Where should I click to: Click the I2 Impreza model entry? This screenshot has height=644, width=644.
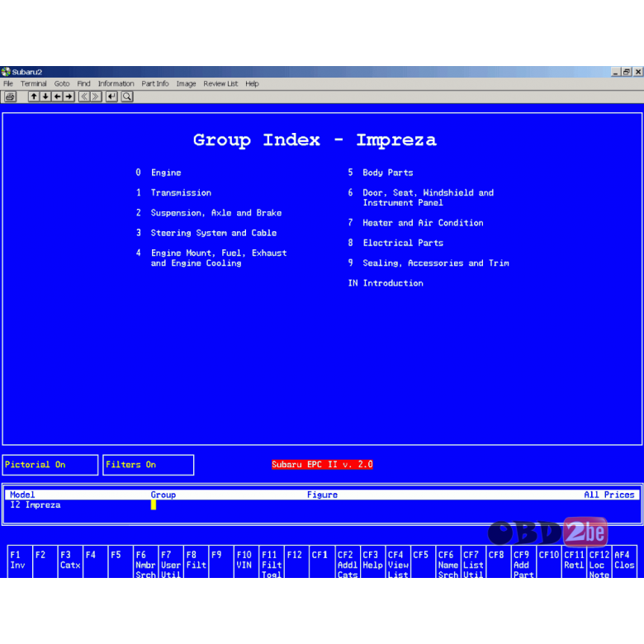[x=36, y=504]
